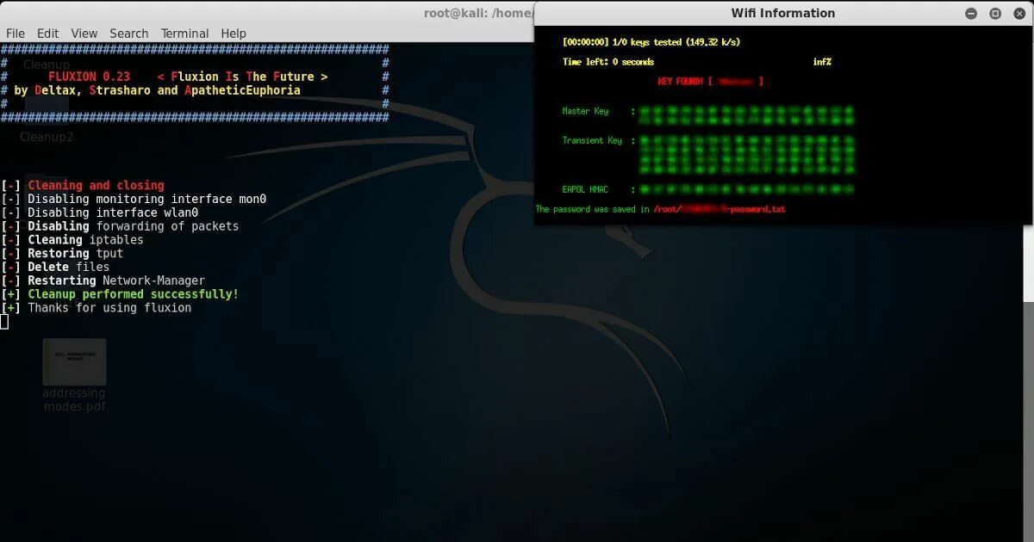Open the Edit menu in terminal
The height and width of the screenshot is (542, 1034).
[x=48, y=34]
